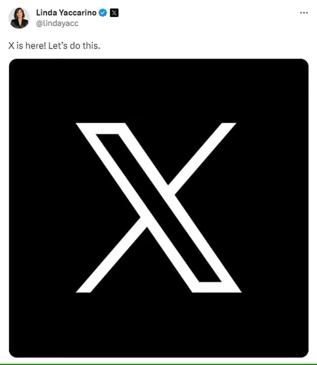Screen dimensions: 317x365
Task: Open the attached X logo image
Action: pyautogui.click(x=159, y=208)
